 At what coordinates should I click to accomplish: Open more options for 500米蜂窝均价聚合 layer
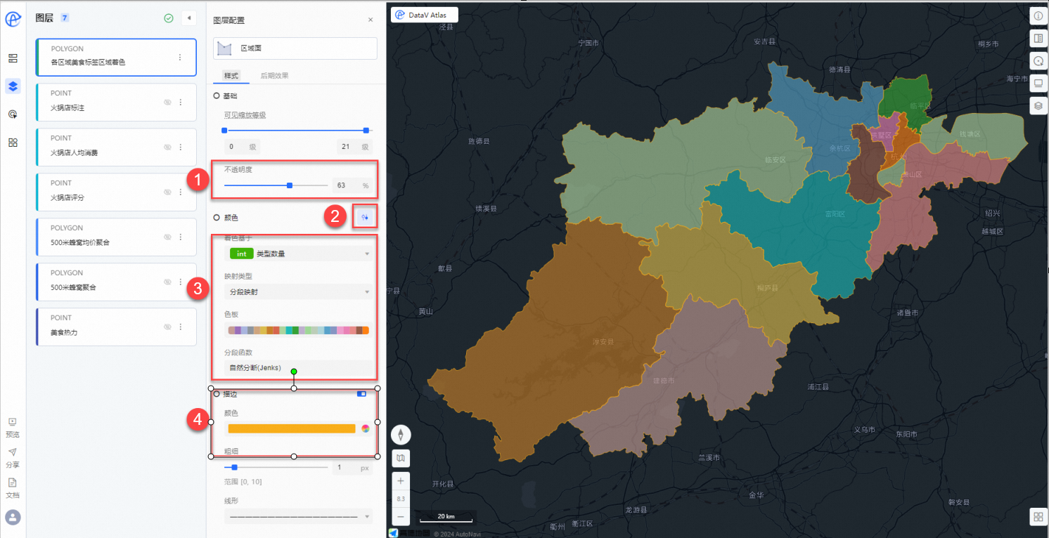180,237
